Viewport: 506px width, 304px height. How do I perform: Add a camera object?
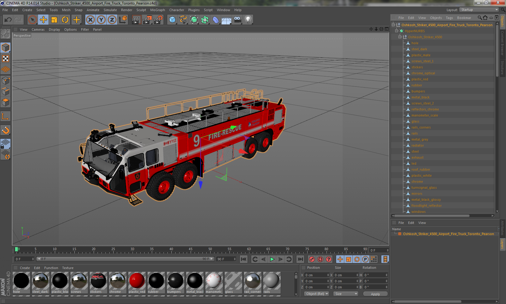point(237,20)
